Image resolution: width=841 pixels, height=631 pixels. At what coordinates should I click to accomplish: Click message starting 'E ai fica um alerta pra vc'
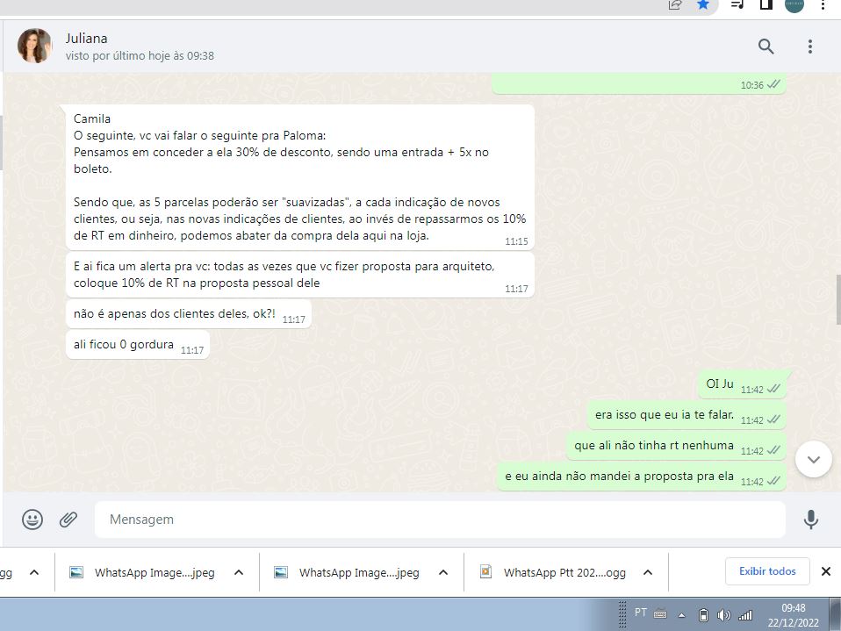[x=300, y=275]
